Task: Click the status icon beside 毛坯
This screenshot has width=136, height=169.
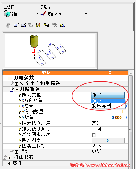Action: (12, 152)
